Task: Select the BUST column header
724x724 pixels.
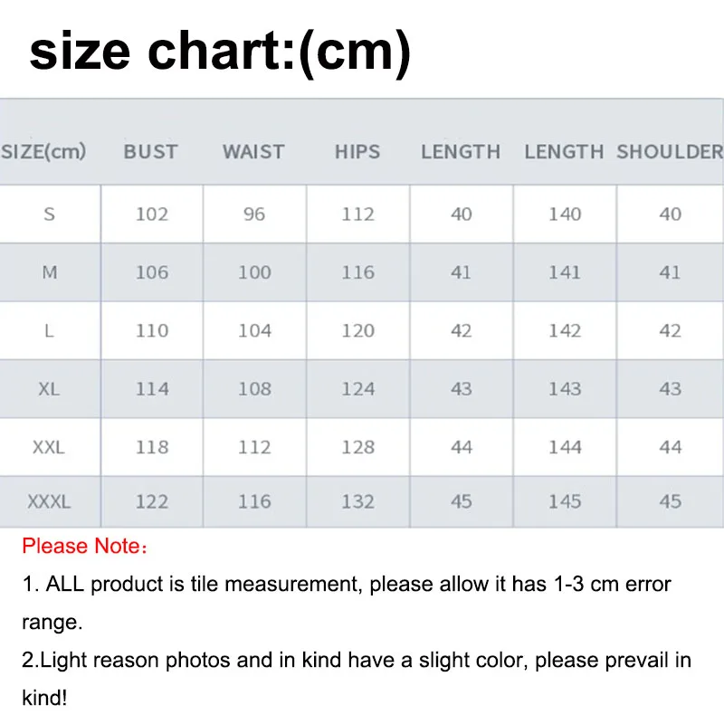Action: pos(151,152)
